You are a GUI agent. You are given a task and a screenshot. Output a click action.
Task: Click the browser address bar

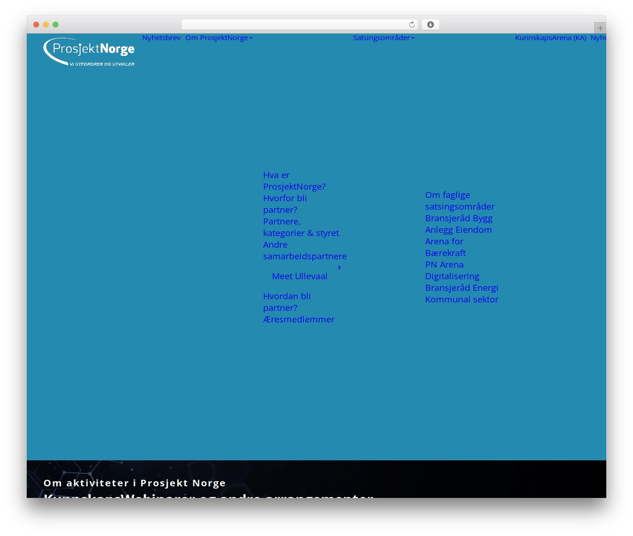click(299, 25)
